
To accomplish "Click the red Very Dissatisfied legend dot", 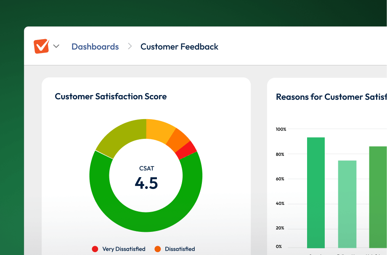I will click(95, 249).
